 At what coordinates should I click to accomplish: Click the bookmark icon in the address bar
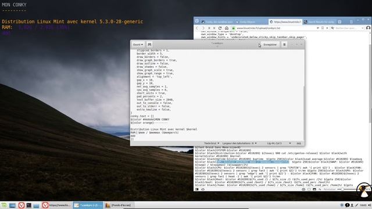(x=323, y=28)
